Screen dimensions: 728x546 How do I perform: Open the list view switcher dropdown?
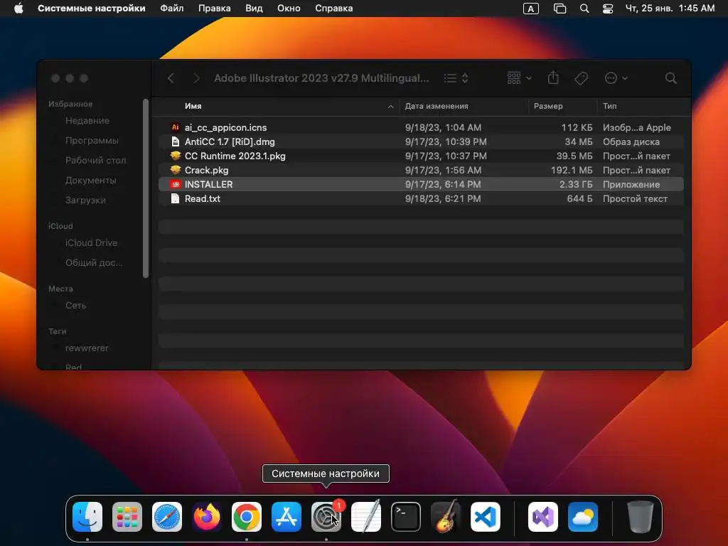click(x=456, y=78)
